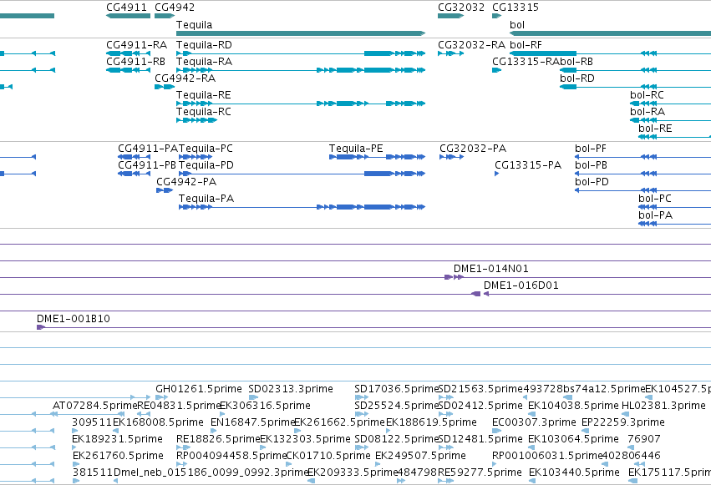Select the CG32032 gene feature
Image resolution: width=711 pixels, height=485 pixels.
[x=450, y=16]
